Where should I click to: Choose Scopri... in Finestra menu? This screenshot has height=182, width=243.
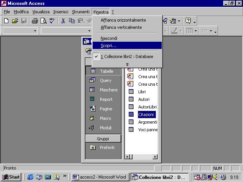[127, 45]
